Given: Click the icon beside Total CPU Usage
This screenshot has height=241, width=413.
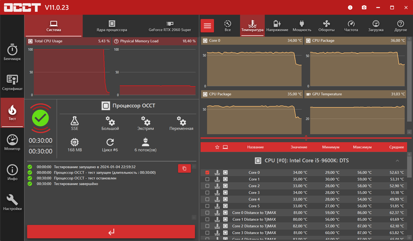Looking at the screenshot, I should tap(30, 41).
